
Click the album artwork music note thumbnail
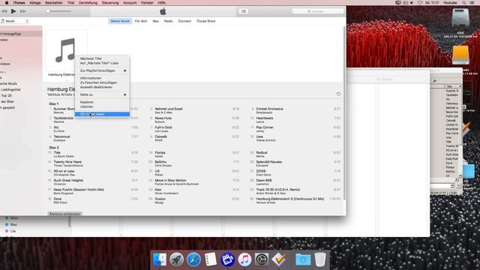click(66, 50)
